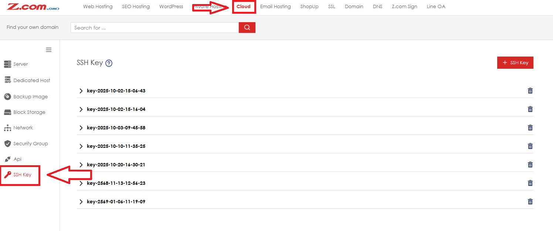Focus the domain 'Search for ...' field
Image resolution: width=553 pixels, height=231 pixels.
click(x=155, y=27)
